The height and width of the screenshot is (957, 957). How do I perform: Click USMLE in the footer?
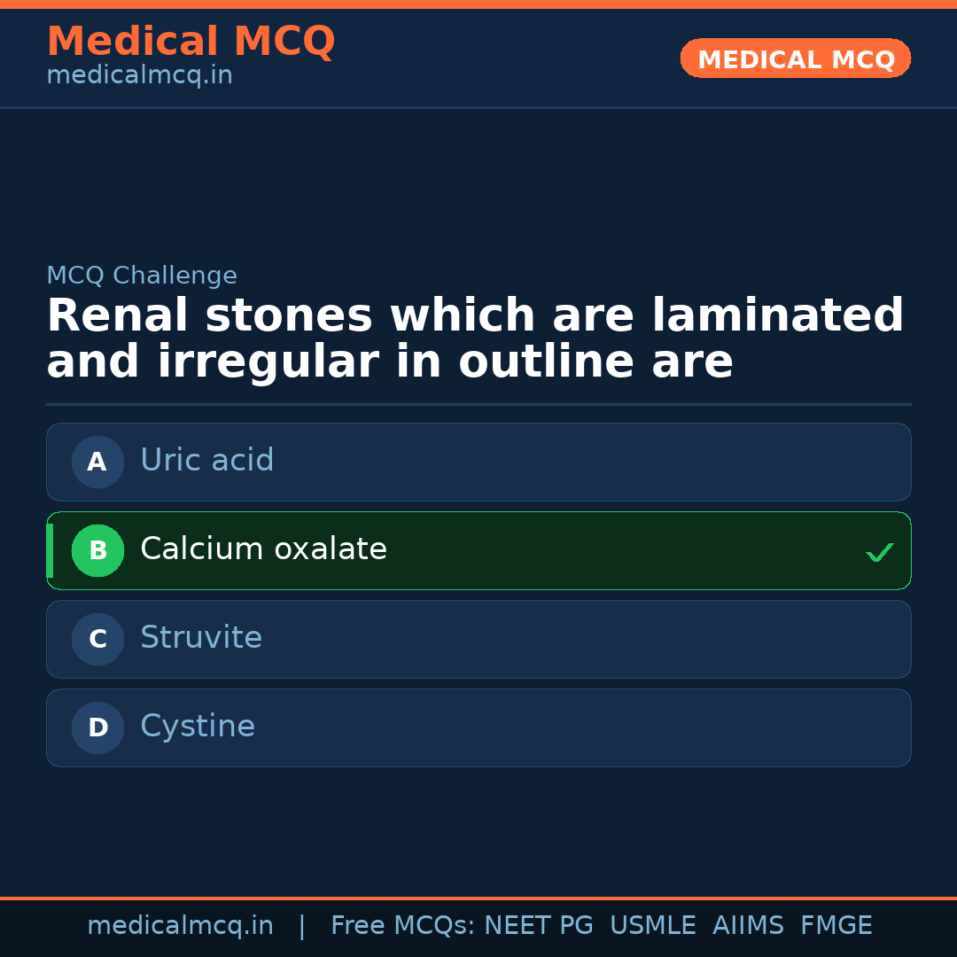tap(652, 926)
